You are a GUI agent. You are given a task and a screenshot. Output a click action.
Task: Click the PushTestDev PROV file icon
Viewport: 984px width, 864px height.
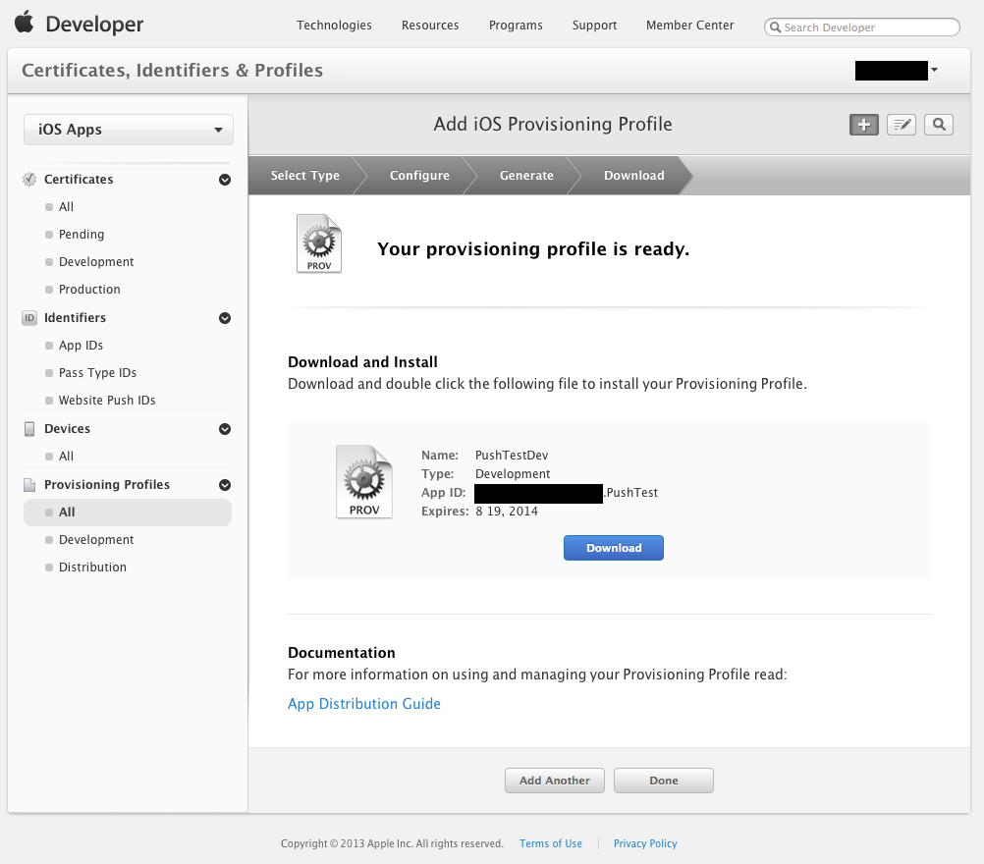(x=364, y=482)
